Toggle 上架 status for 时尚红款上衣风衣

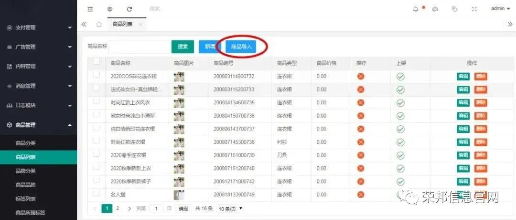[400, 103]
